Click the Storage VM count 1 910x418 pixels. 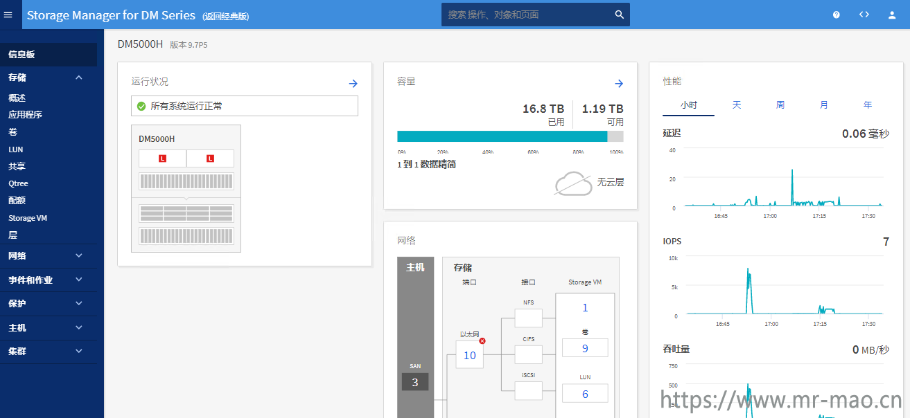[x=585, y=308]
